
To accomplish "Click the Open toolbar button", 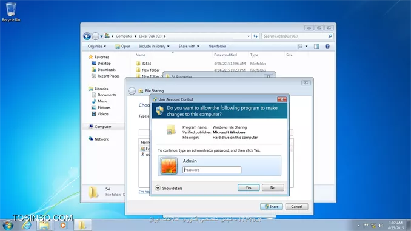I will pos(122,46).
